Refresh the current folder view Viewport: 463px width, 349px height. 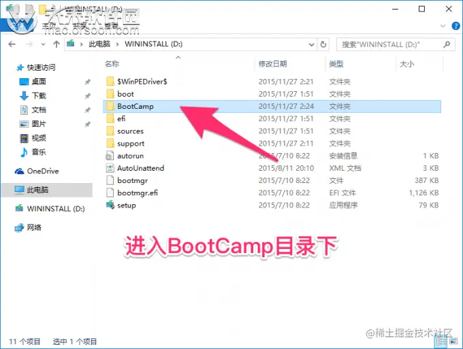[323, 44]
